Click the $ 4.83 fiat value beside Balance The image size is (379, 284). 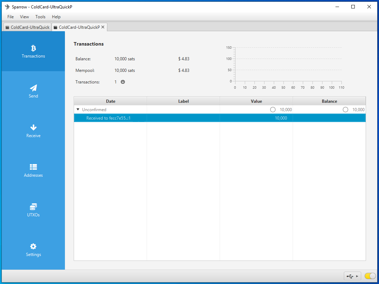point(184,59)
